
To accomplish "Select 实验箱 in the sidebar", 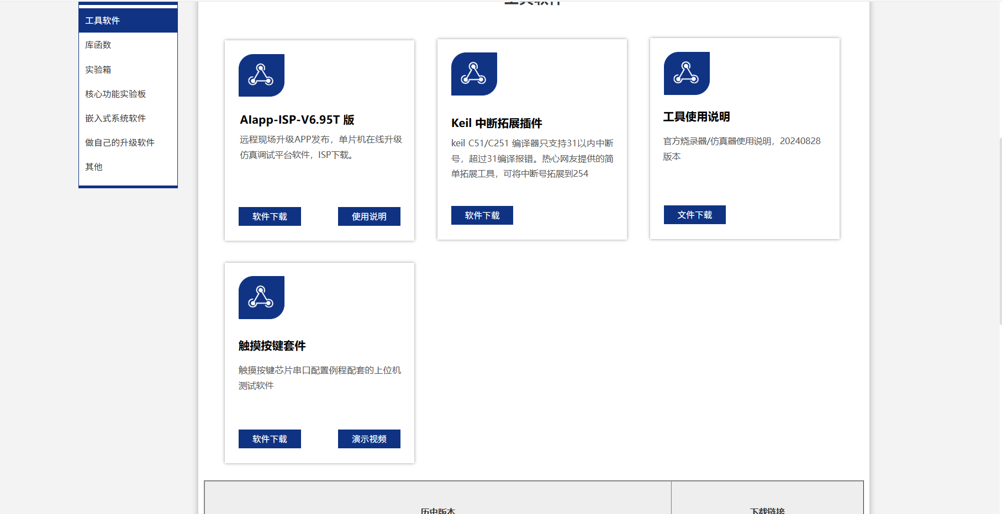I will click(98, 69).
